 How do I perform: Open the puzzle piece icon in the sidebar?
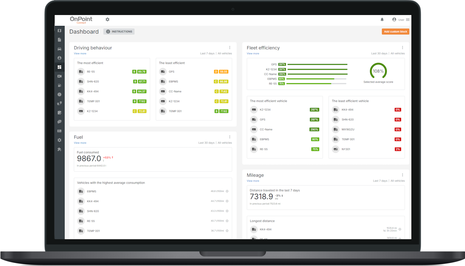click(x=59, y=149)
